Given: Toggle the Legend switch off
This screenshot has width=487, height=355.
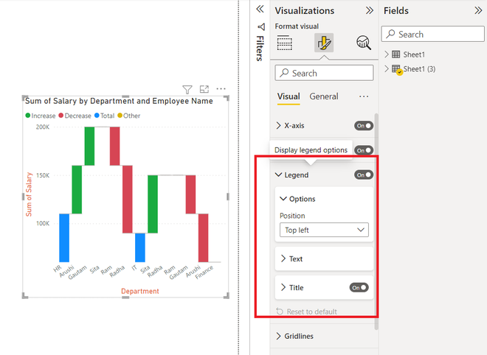Looking at the screenshot, I should (364, 175).
